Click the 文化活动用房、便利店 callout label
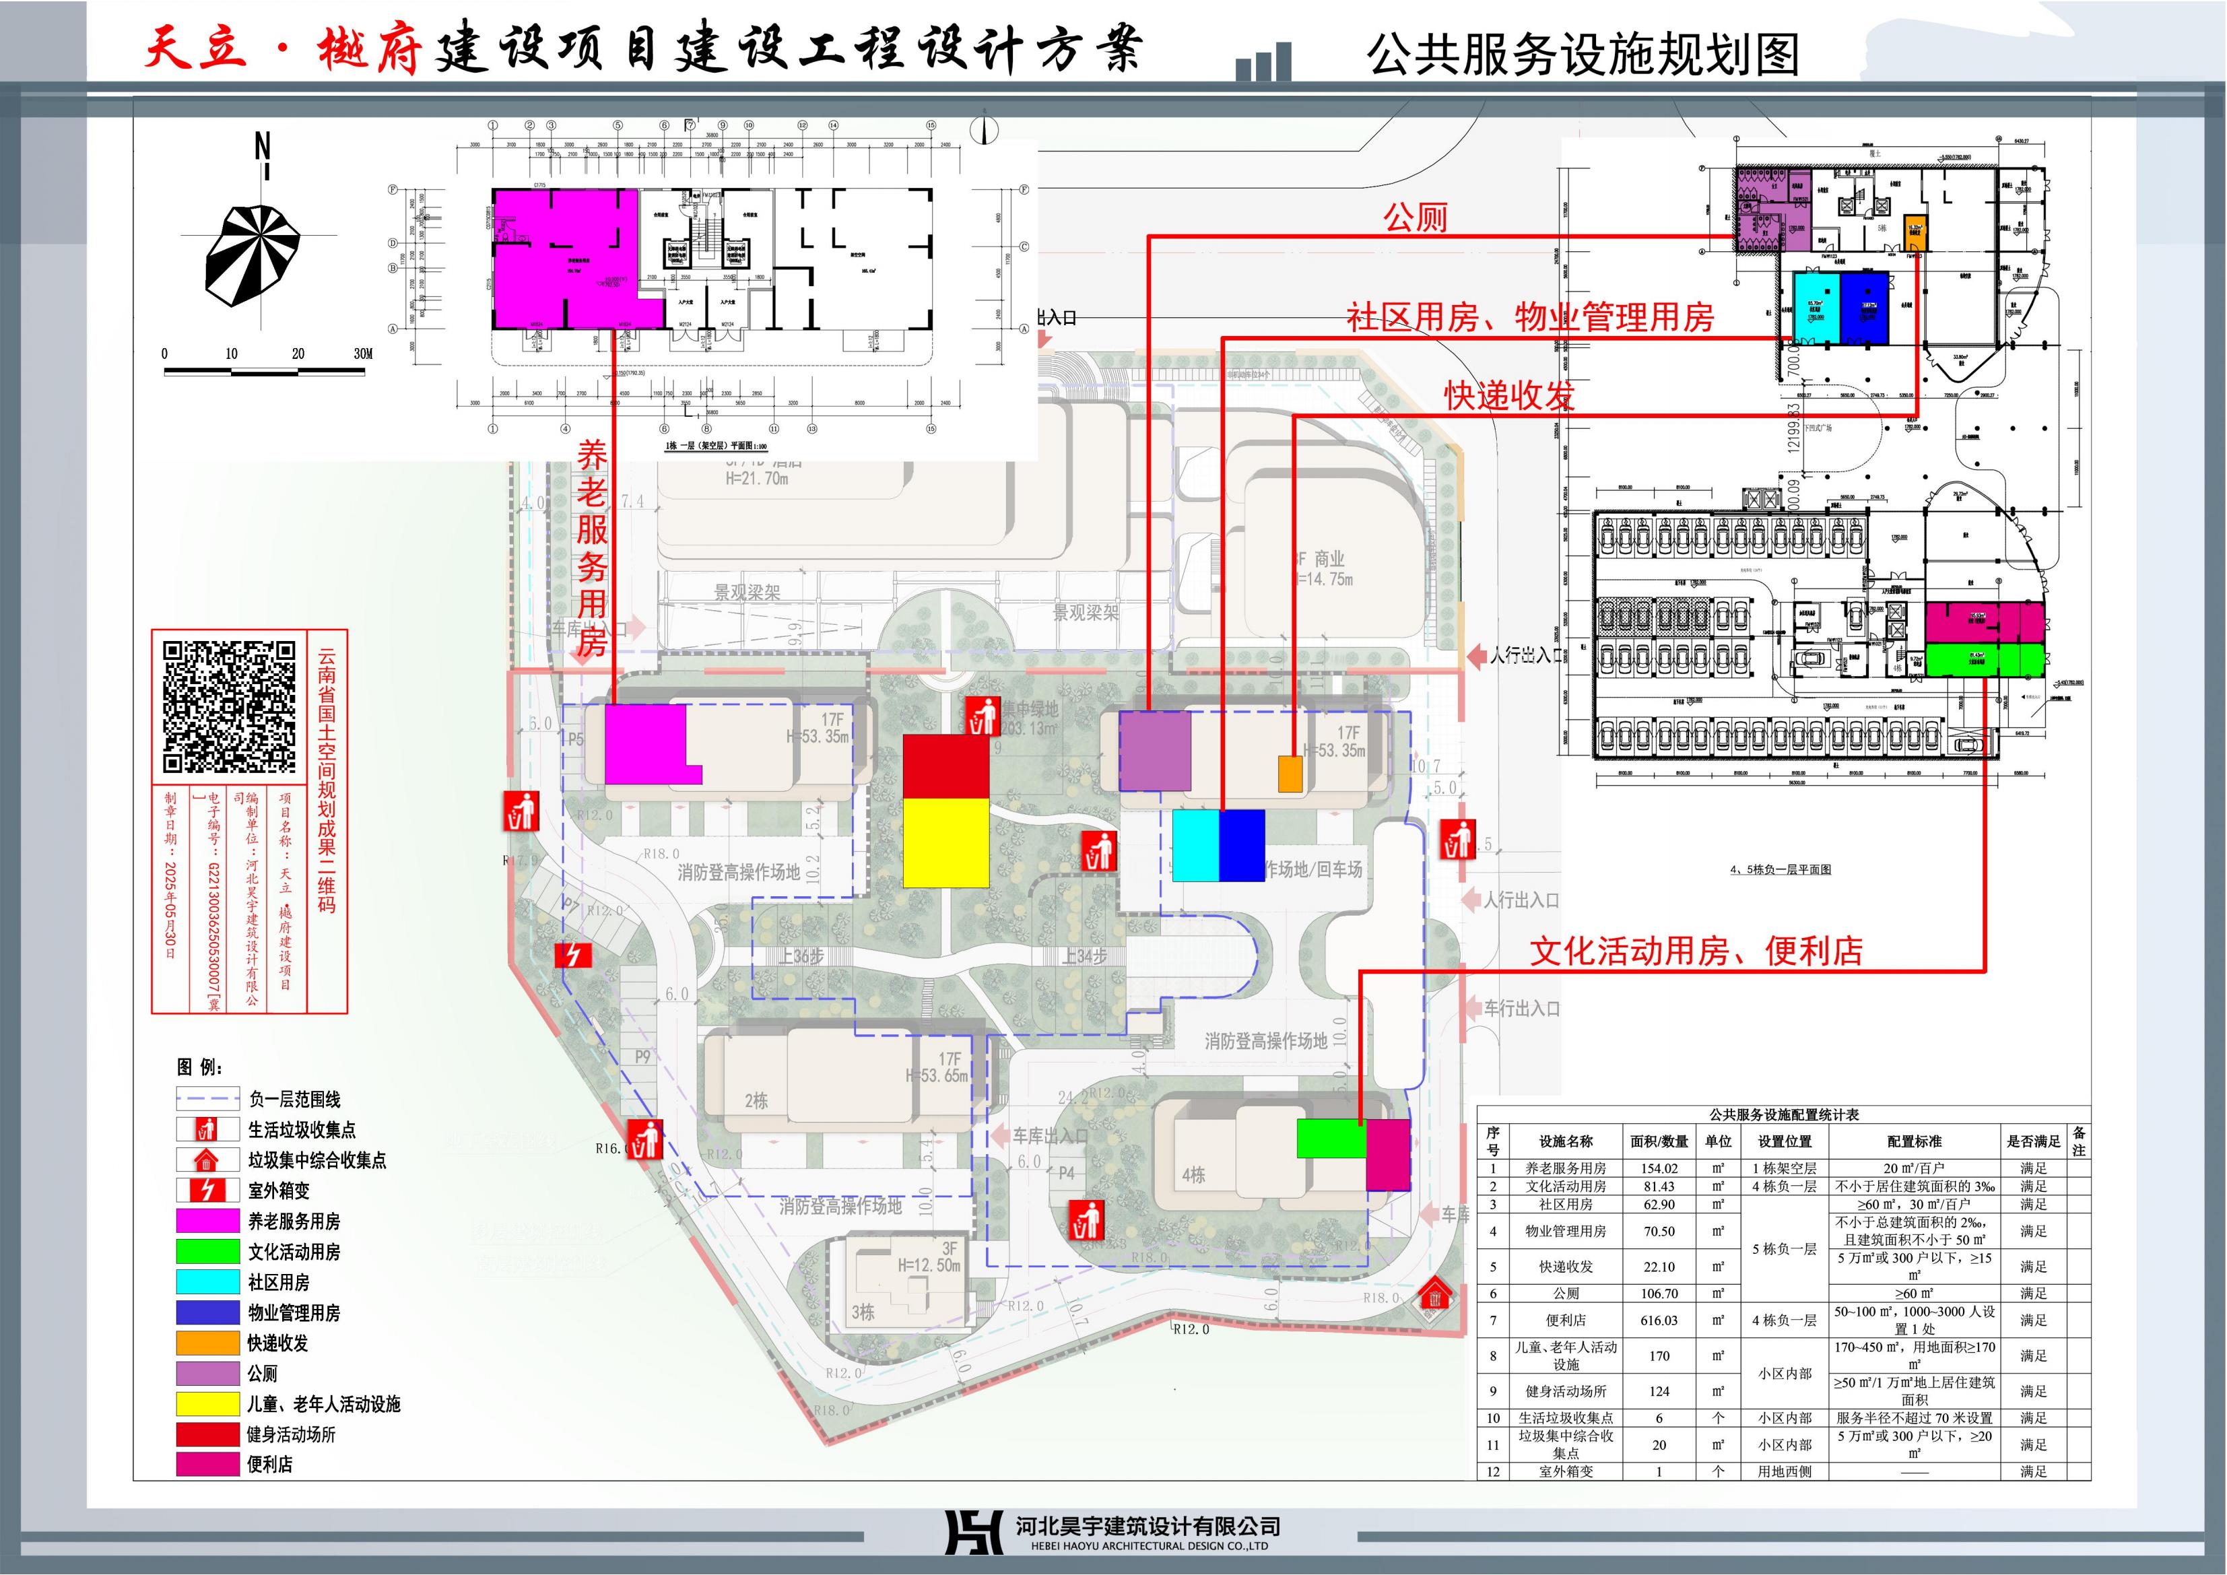Screen dimensions: 2227x1575 tap(1696, 950)
